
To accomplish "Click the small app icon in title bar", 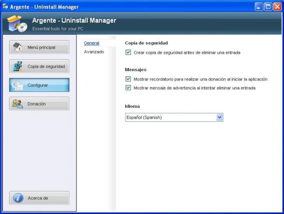I will click(x=5, y=6).
